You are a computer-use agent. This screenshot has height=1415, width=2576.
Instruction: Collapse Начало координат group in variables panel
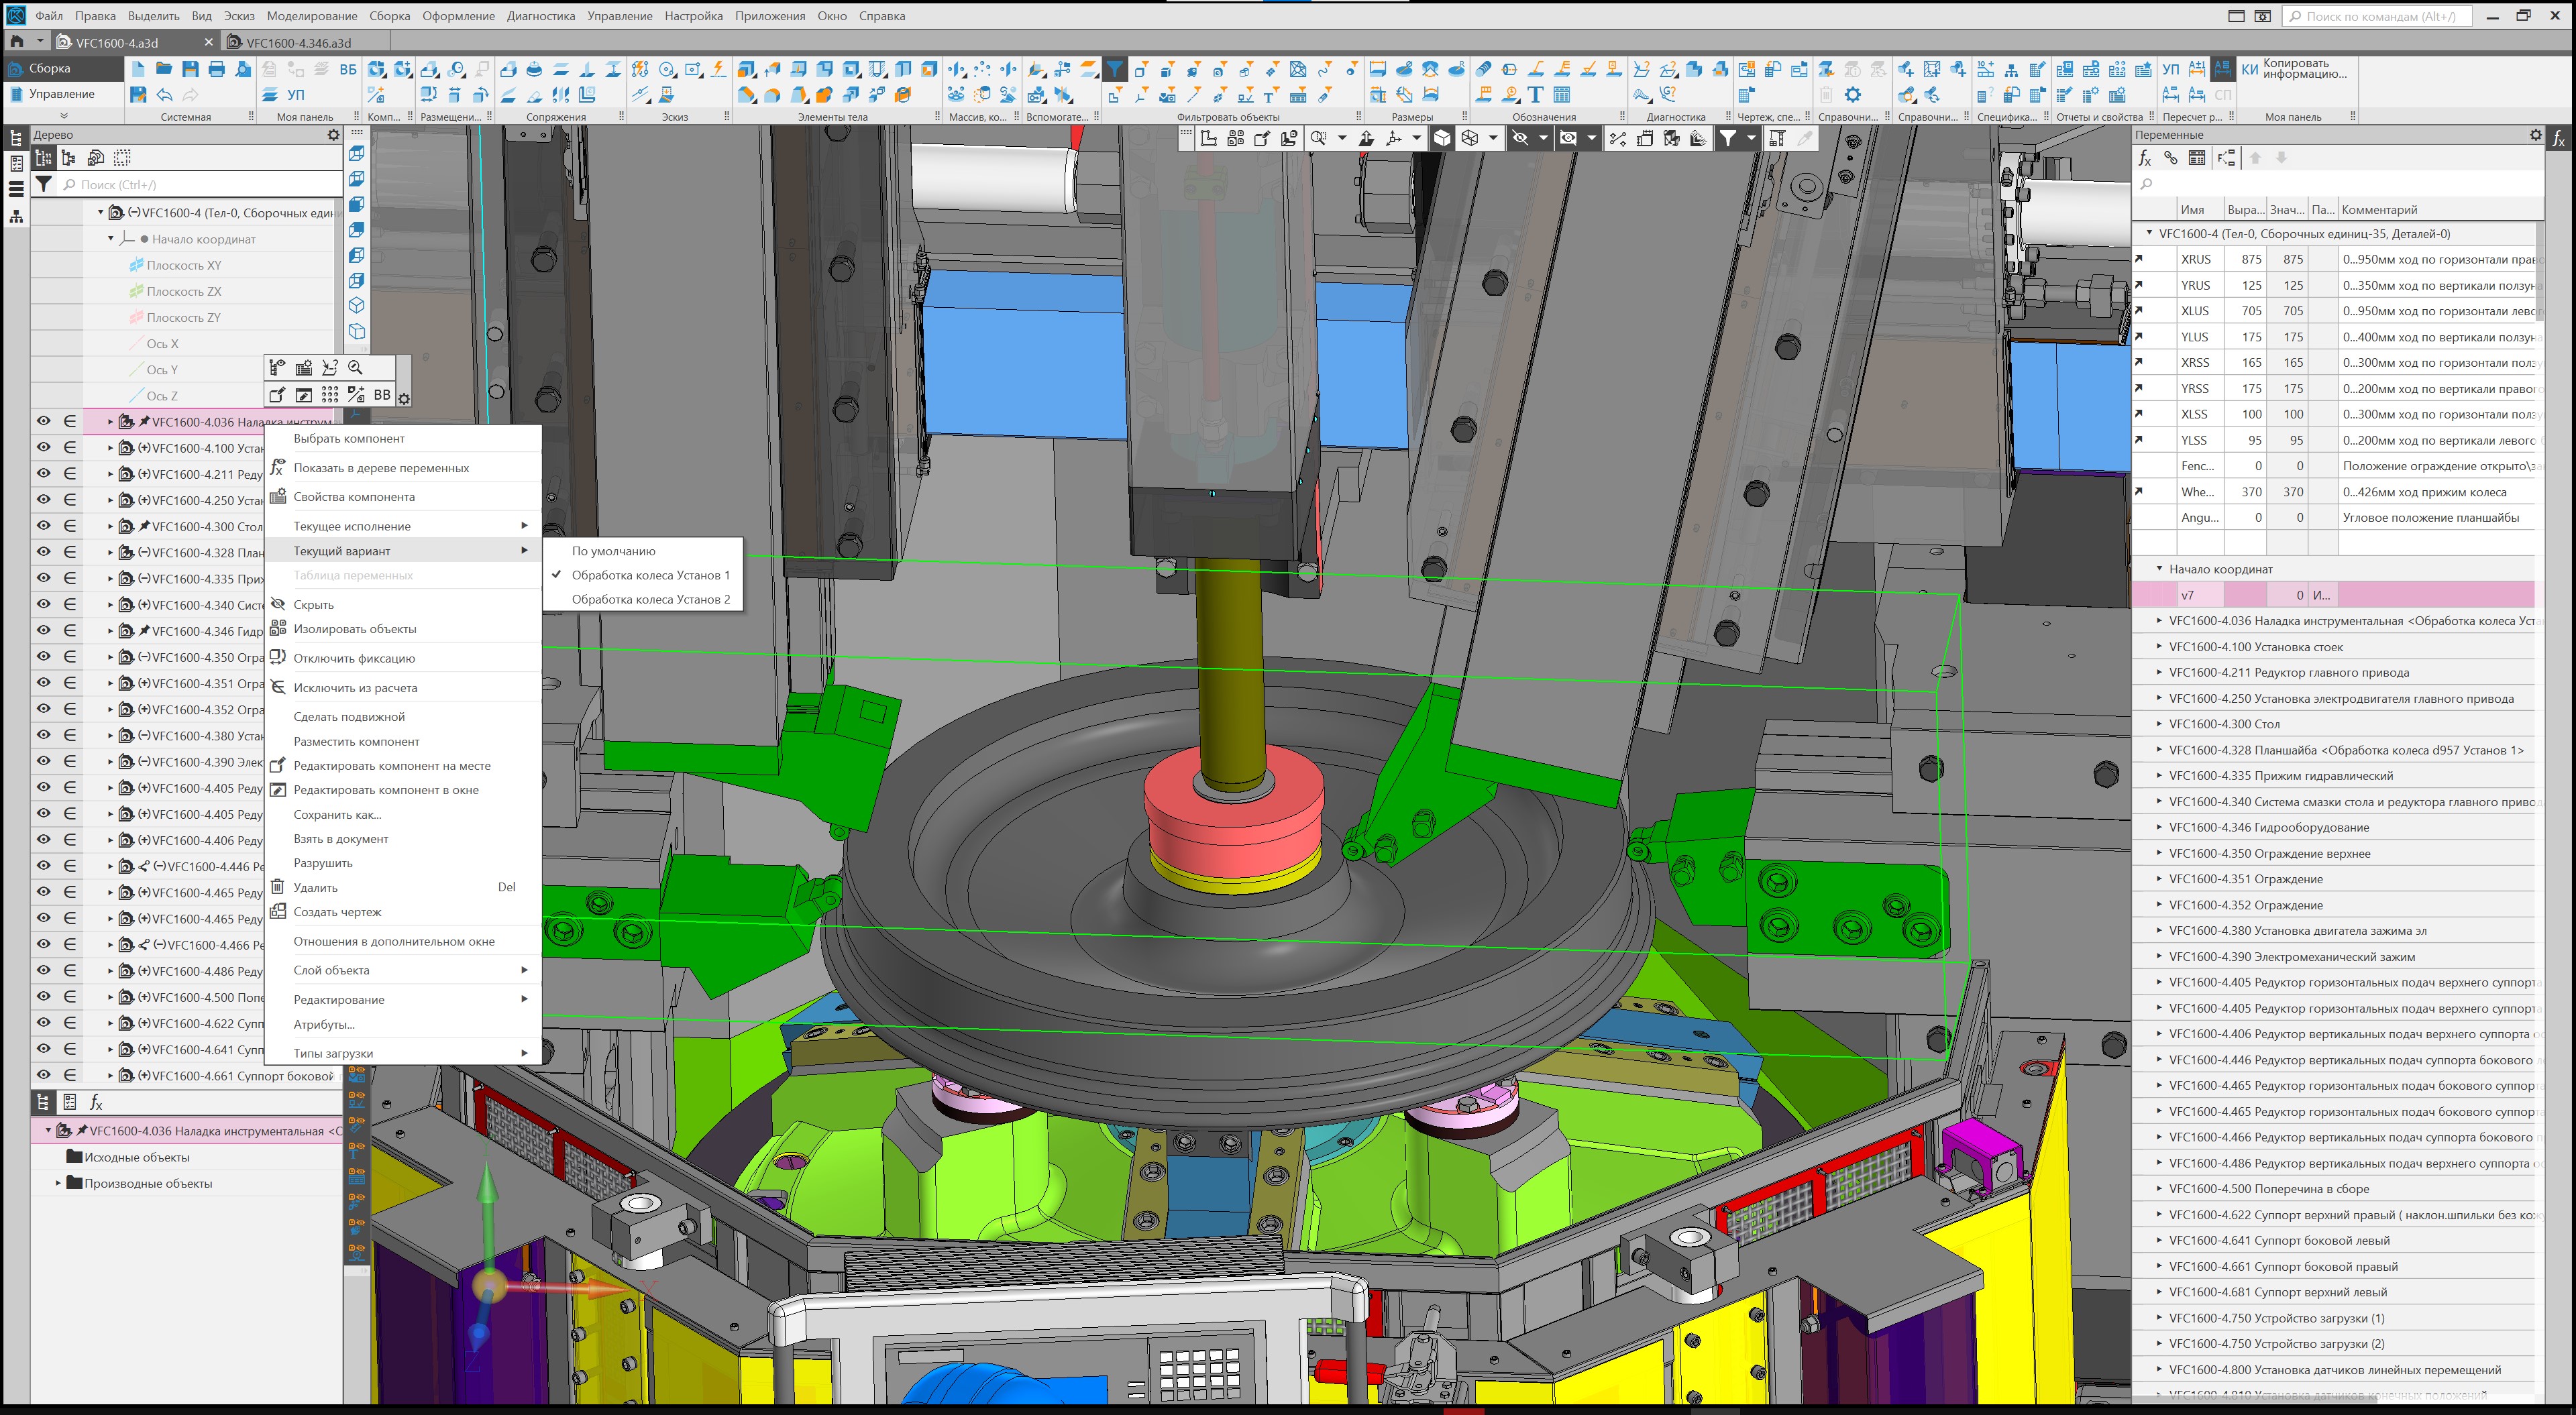(x=2158, y=569)
